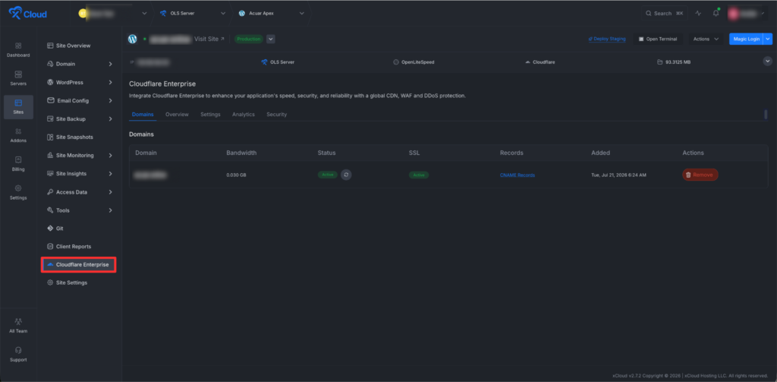Open the Actions dropdown
The height and width of the screenshot is (382, 777).
[x=706, y=39]
